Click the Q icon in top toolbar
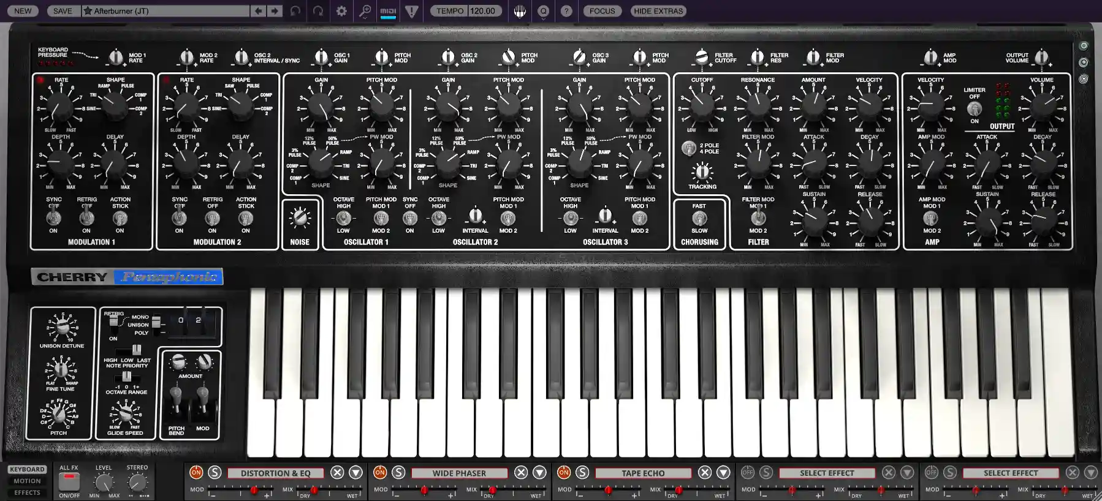The image size is (1102, 501). tap(543, 11)
